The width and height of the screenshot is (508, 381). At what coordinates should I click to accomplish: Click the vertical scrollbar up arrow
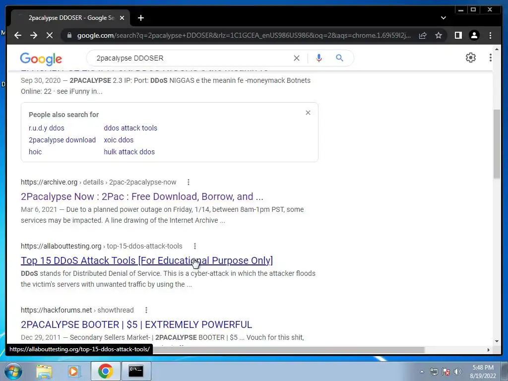497,48
